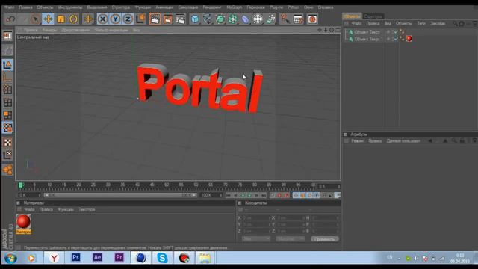The width and height of the screenshot is (478, 269).
Task: Open the purple deformer objects icon
Action: point(245,19)
